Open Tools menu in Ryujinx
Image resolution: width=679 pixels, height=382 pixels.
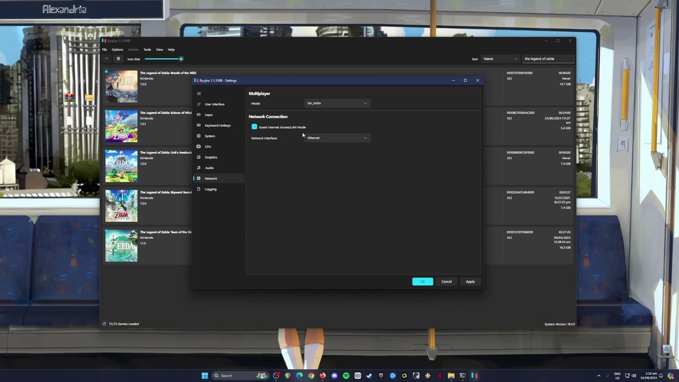coord(147,50)
